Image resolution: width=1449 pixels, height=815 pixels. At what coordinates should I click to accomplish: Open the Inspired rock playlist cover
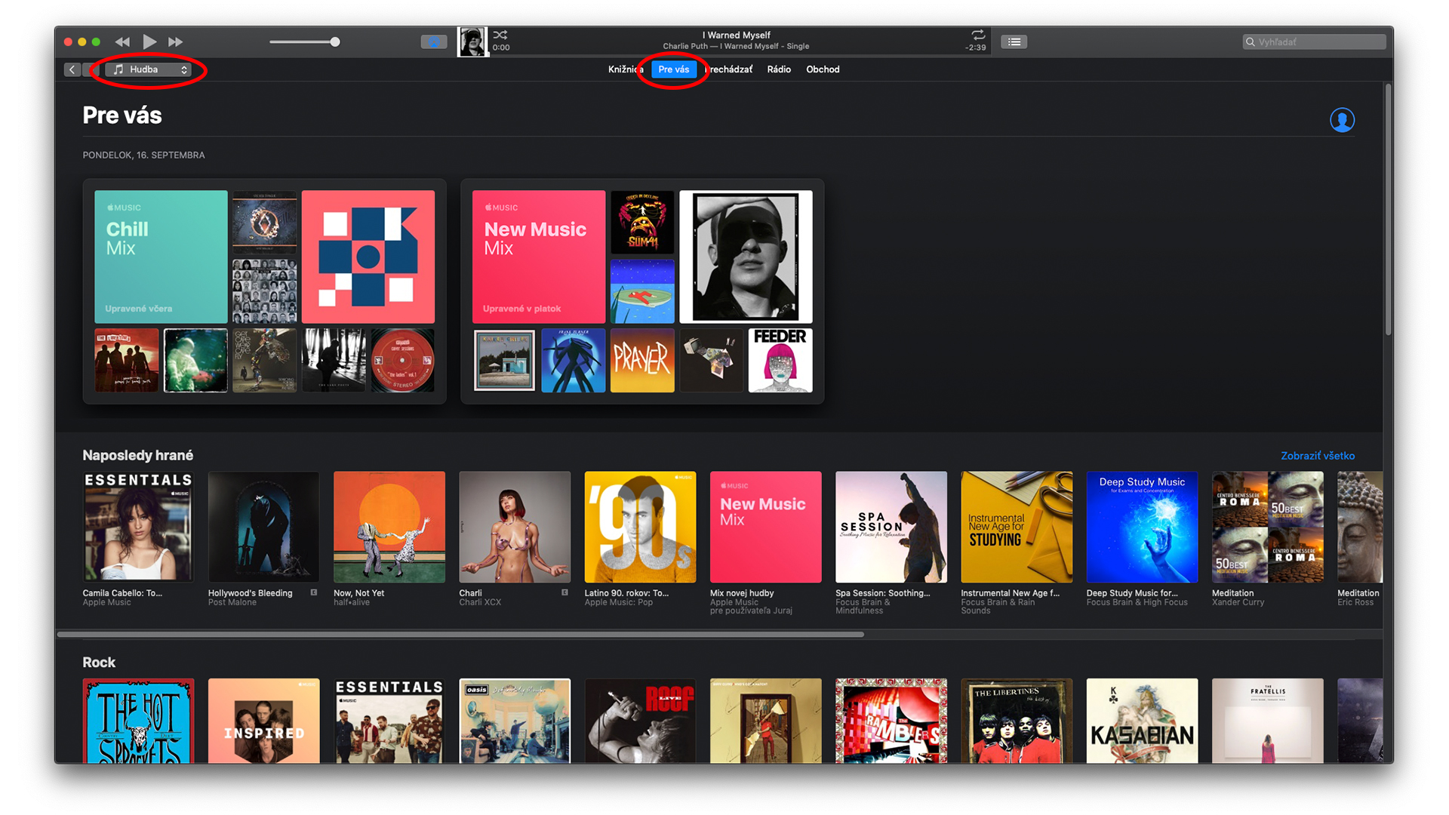coord(263,721)
